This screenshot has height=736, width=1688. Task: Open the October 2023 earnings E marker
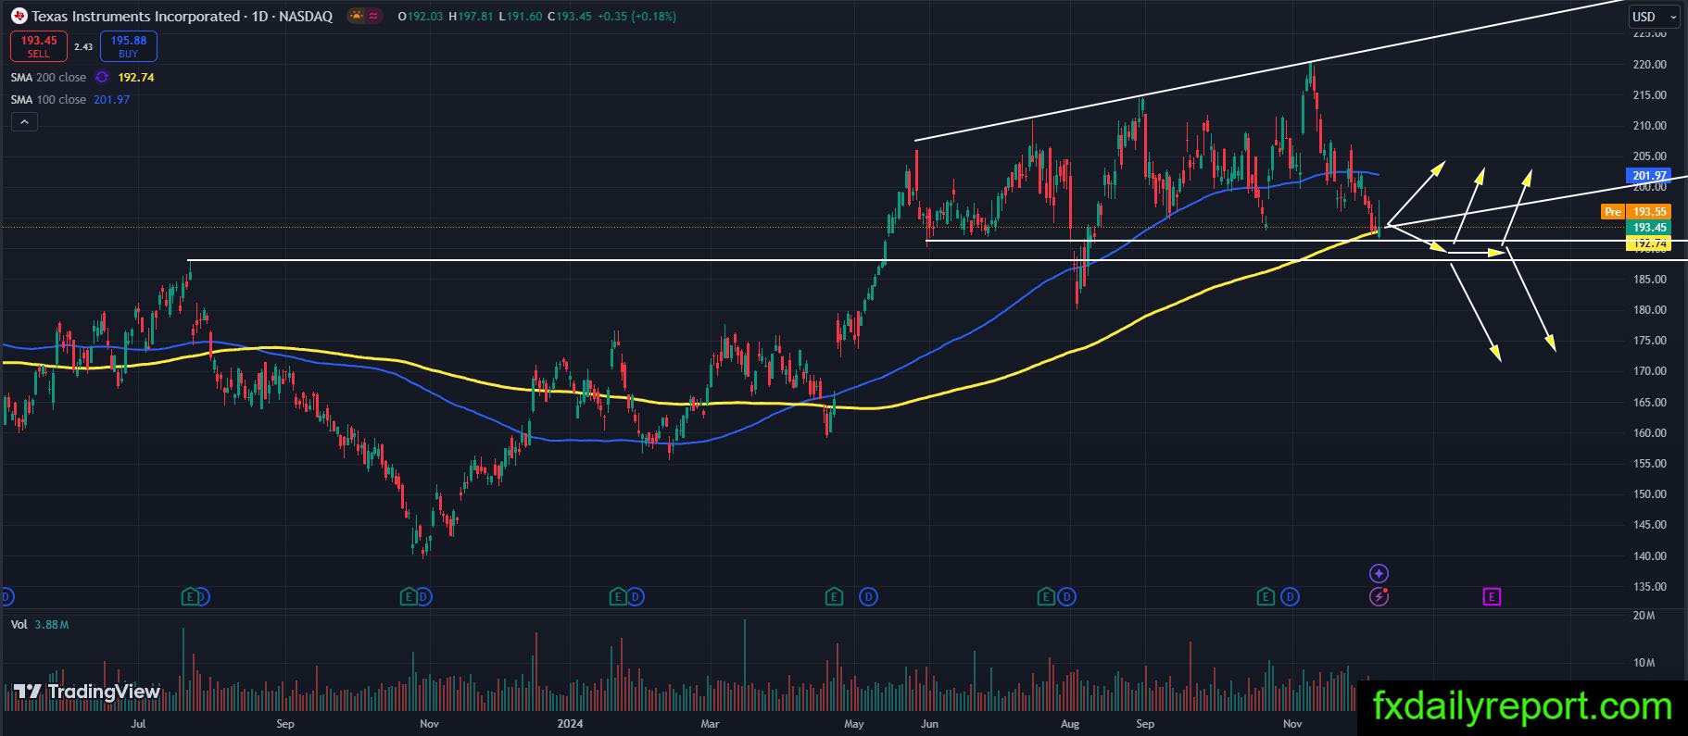pos(408,597)
